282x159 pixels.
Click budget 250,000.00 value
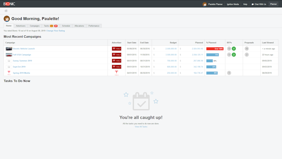[x=172, y=73]
